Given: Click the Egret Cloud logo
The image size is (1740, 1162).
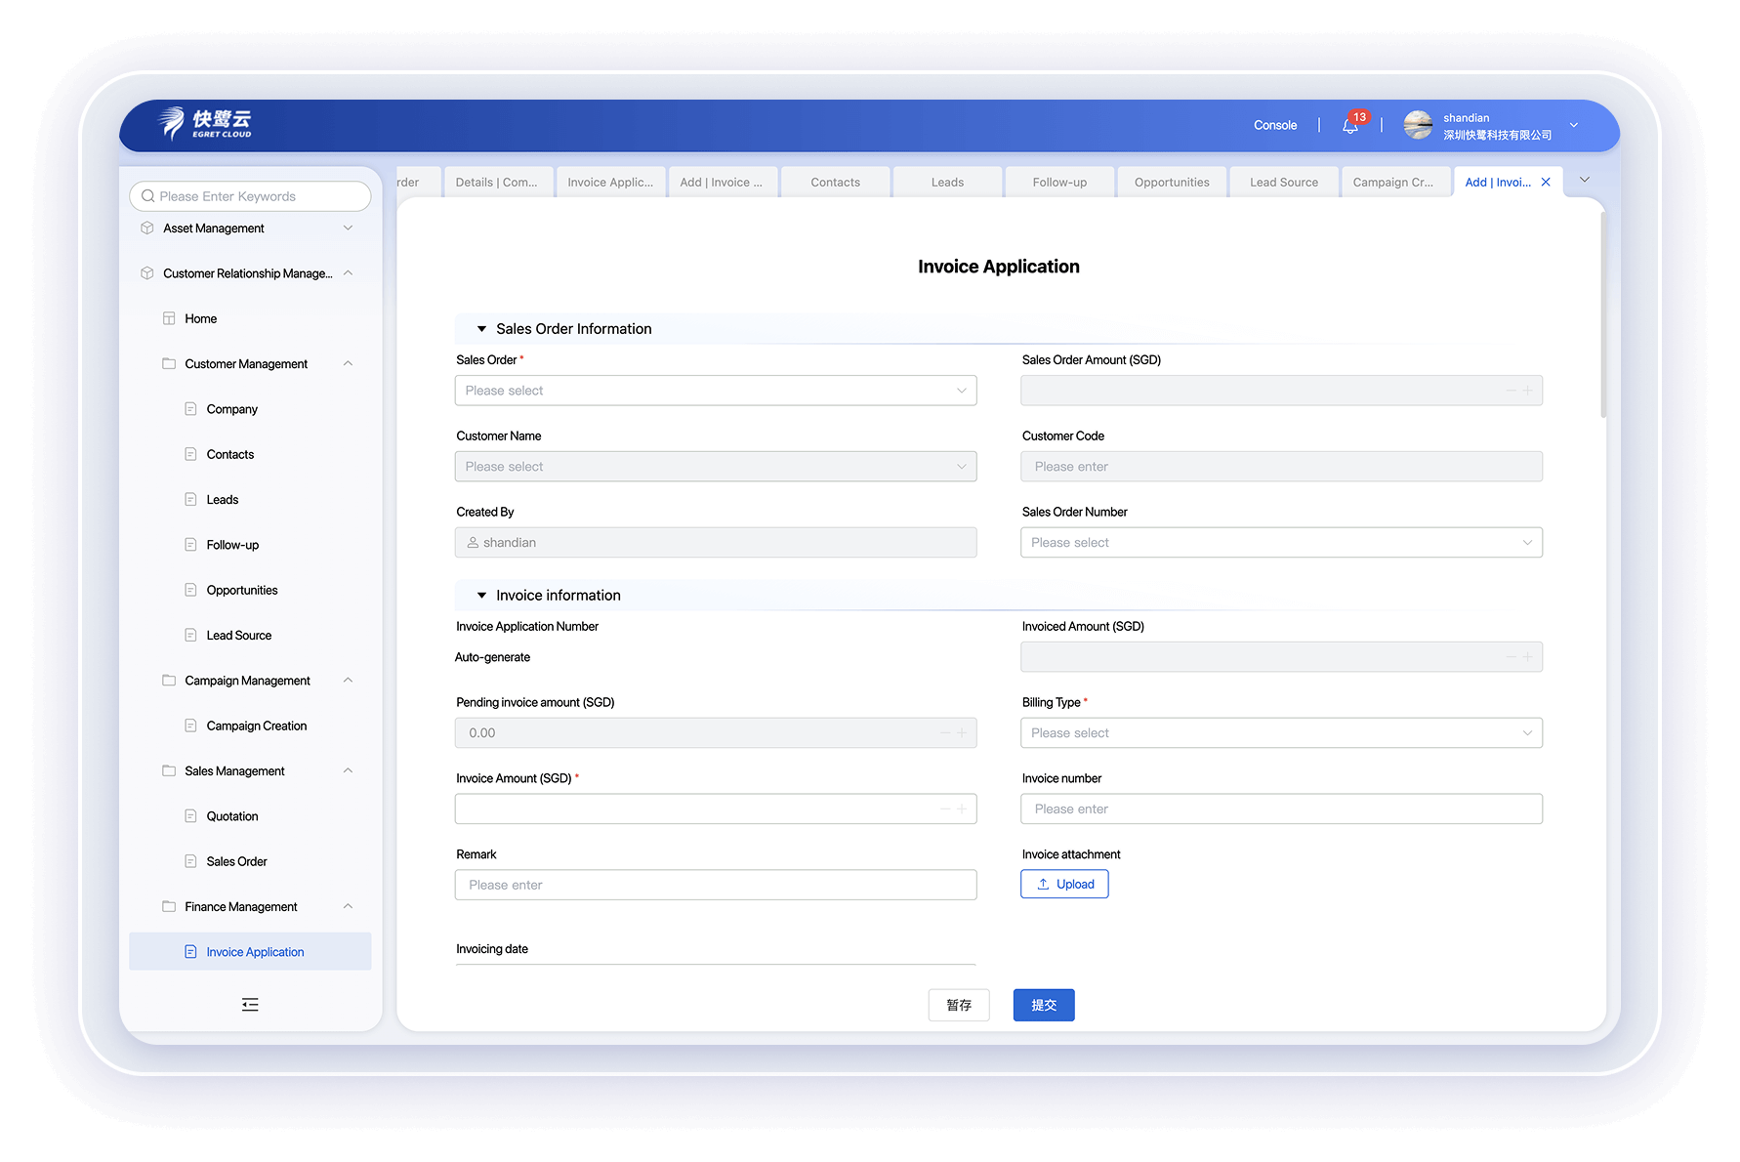Looking at the screenshot, I should [x=205, y=125].
